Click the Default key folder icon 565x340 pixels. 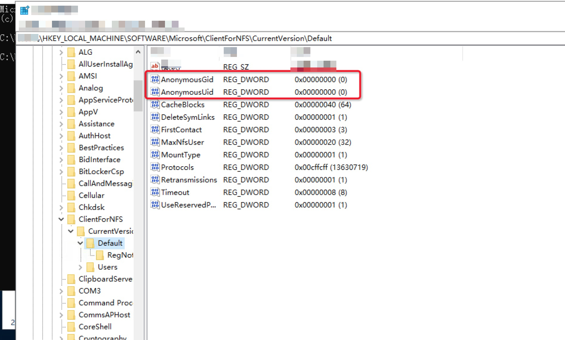tap(90, 243)
